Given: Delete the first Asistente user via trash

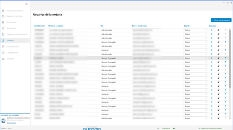Looking at the screenshot, I should click(225, 50).
